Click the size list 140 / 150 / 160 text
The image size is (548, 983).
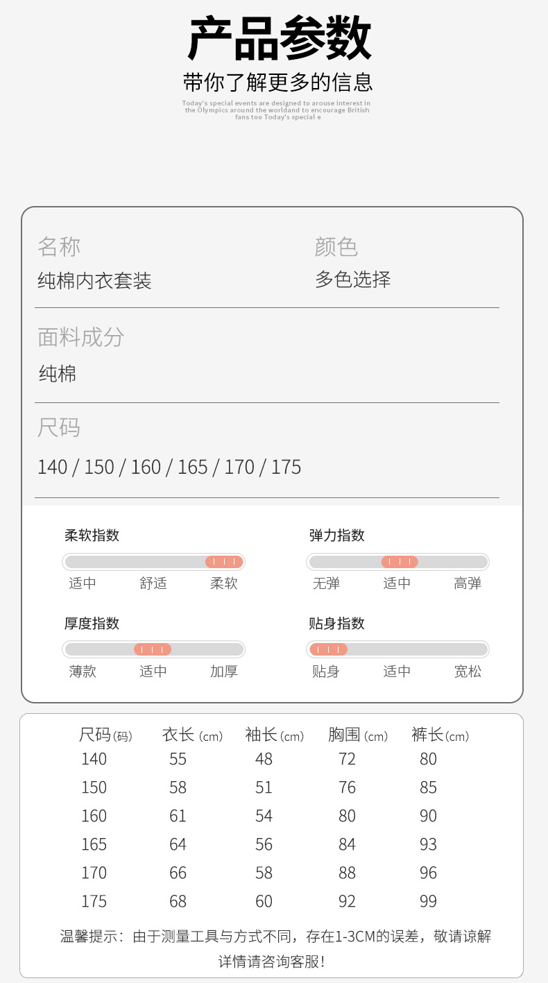coord(169,467)
